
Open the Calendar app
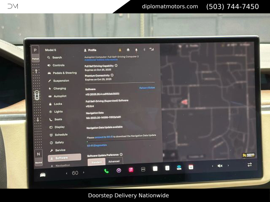[191, 167]
